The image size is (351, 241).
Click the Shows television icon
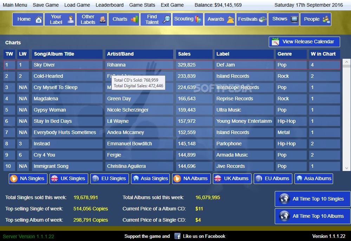(x=294, y=19)
